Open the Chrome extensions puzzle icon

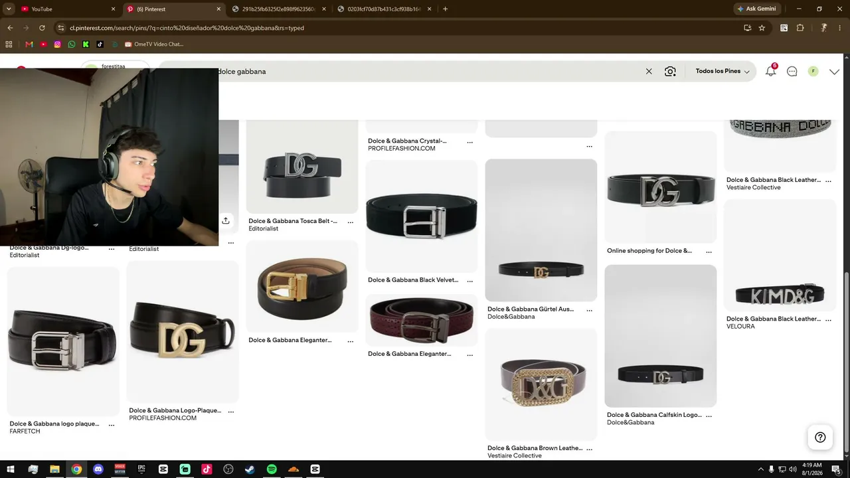[800, 28]
